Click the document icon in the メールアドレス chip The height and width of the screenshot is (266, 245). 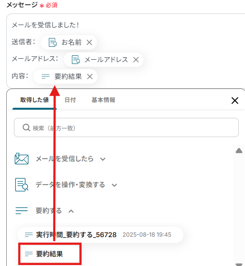[x=76, y=60]
